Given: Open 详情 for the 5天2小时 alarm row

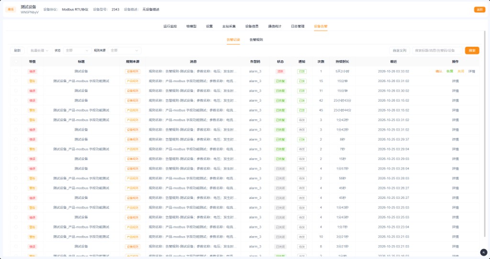Looking at the screenshot, I should [471, 72].
